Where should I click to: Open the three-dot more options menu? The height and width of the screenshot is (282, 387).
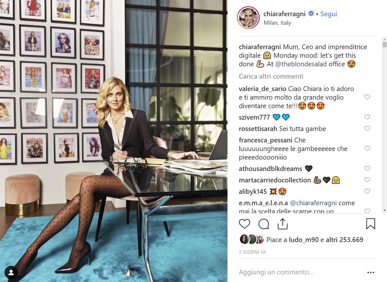(370, 272)
